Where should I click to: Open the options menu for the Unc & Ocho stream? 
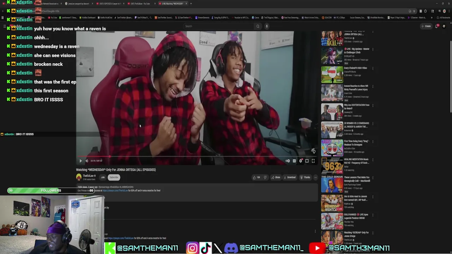click(373, 197)
